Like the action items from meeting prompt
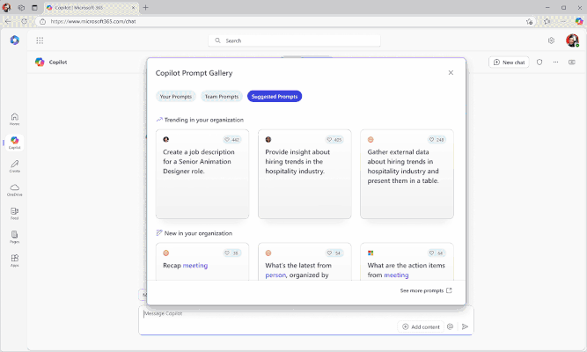This screenshot has height=352, width=587. pos(437,253)
